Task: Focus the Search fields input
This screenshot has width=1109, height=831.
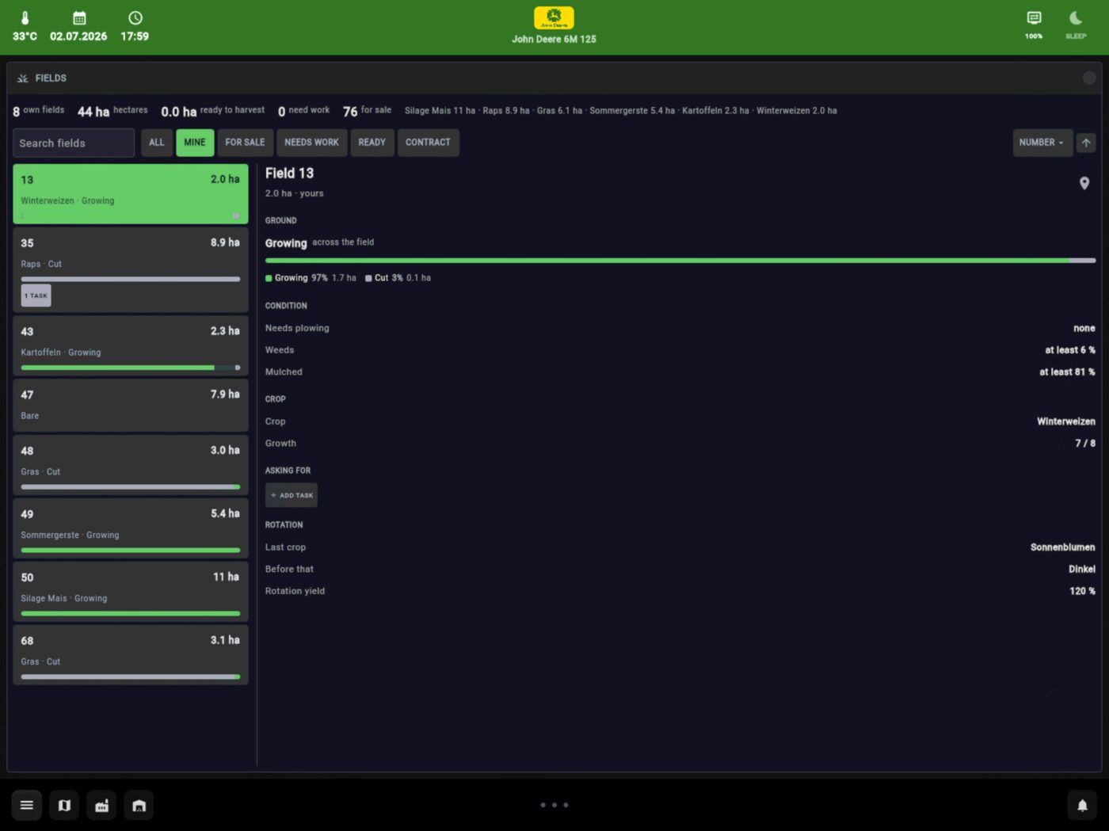Action: click(x=74, y=143)
